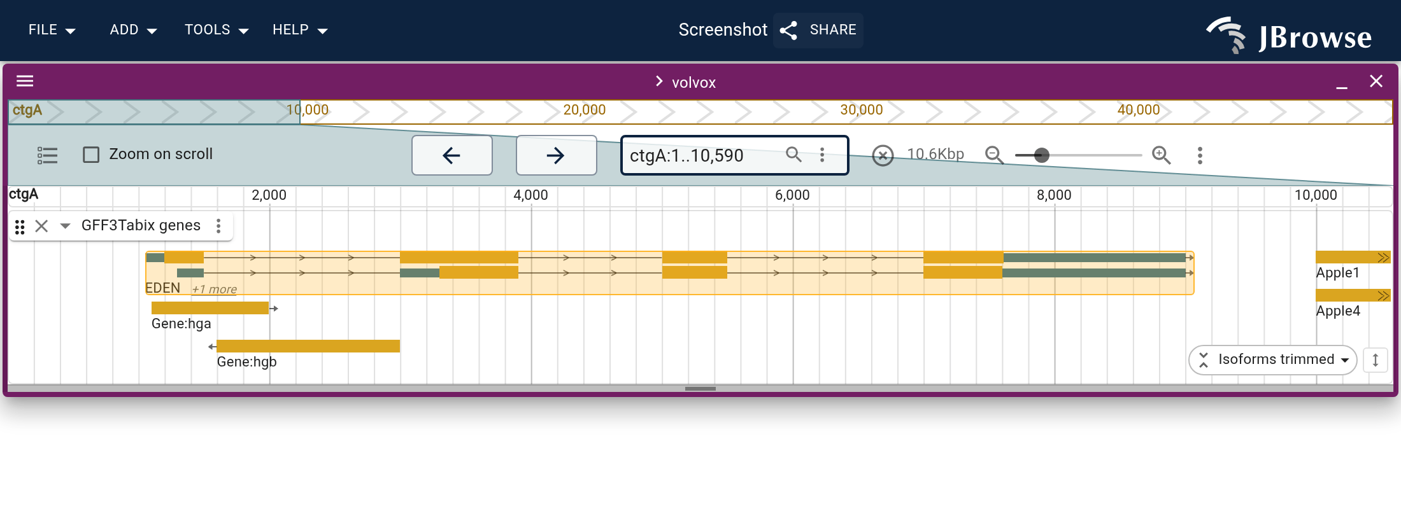Image resolution: width=1401 pixels, height=509 pixels.
Task: Open GFF3Tabix genes track three-dot menu
Action: click(218, 226)
